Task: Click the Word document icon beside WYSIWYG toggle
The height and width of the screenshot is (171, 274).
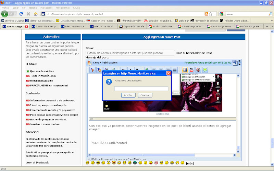Action: [234, 63]
